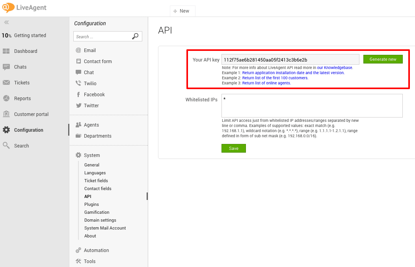Open Automation settings
The height and width of the screenshot is (267, 415).
(96, 250)
